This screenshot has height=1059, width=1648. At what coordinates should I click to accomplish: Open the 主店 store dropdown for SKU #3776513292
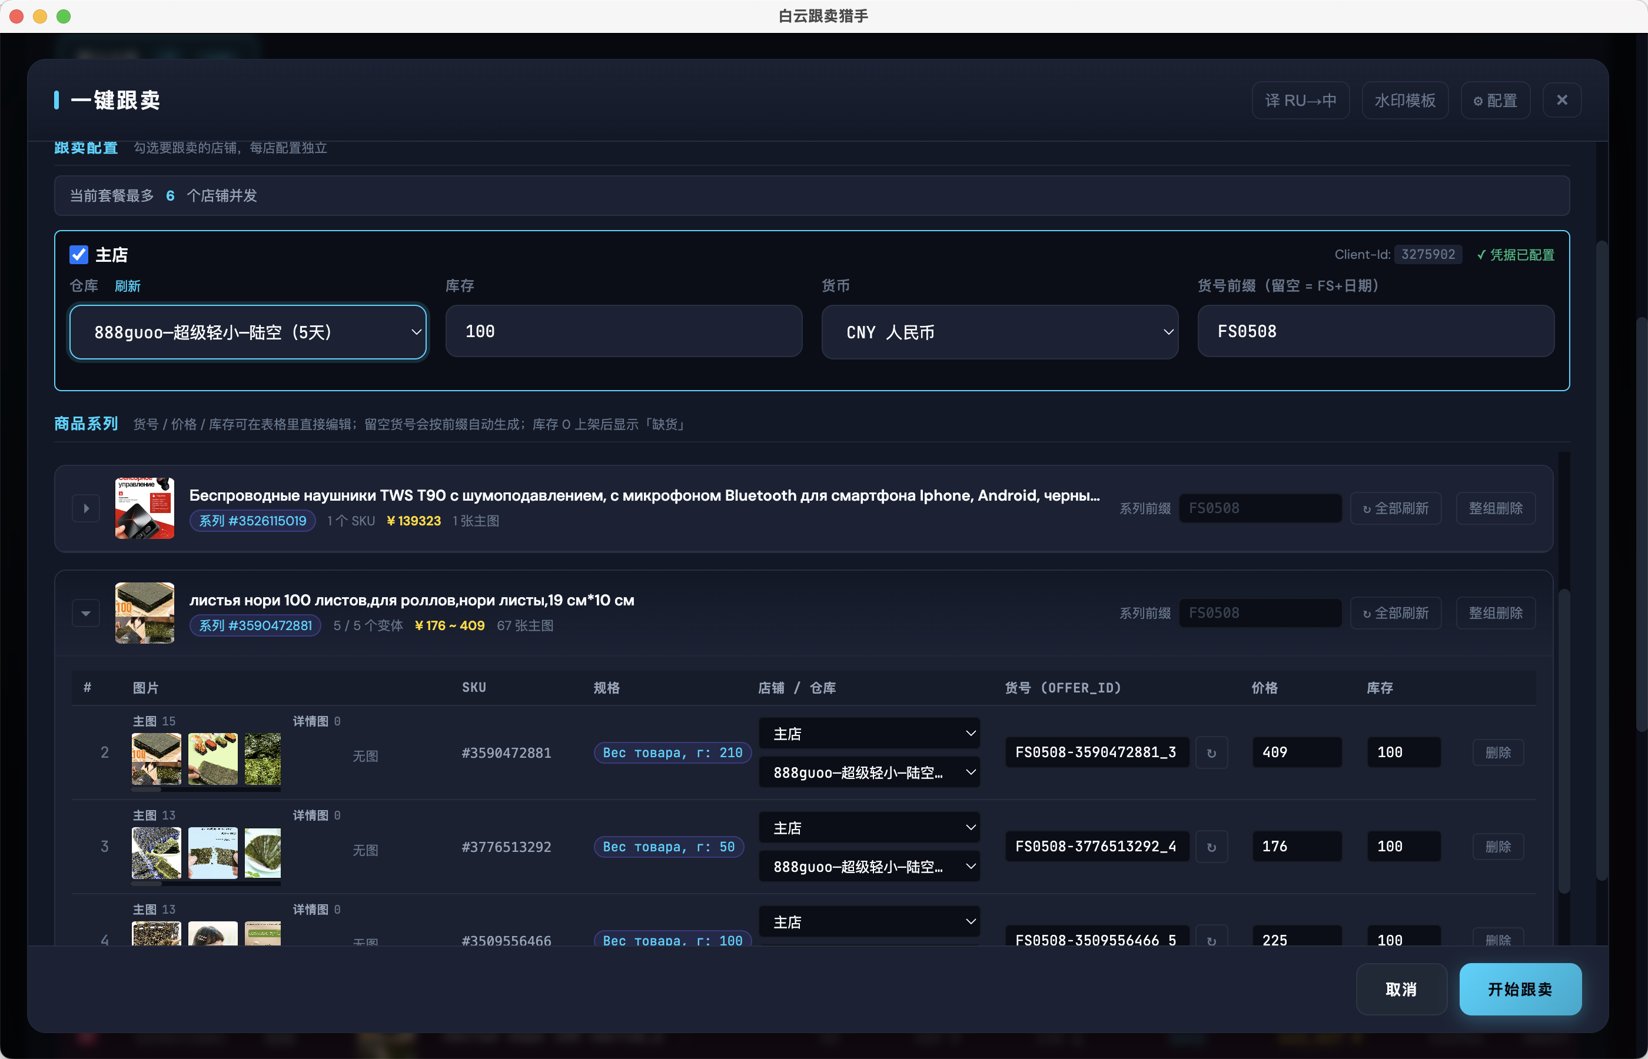(869, 828)
